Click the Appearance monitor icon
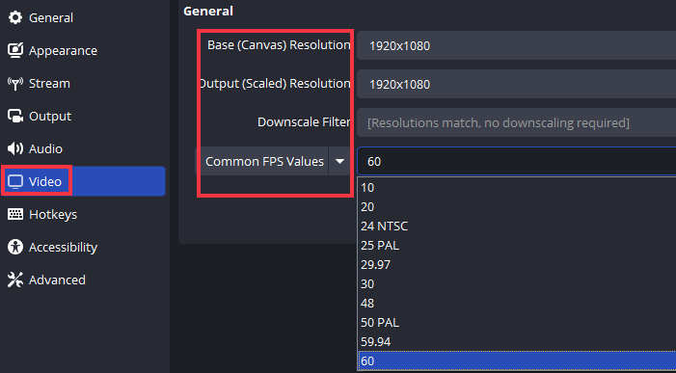Screen dimensions: 676x373 click(x=15, y=50)
